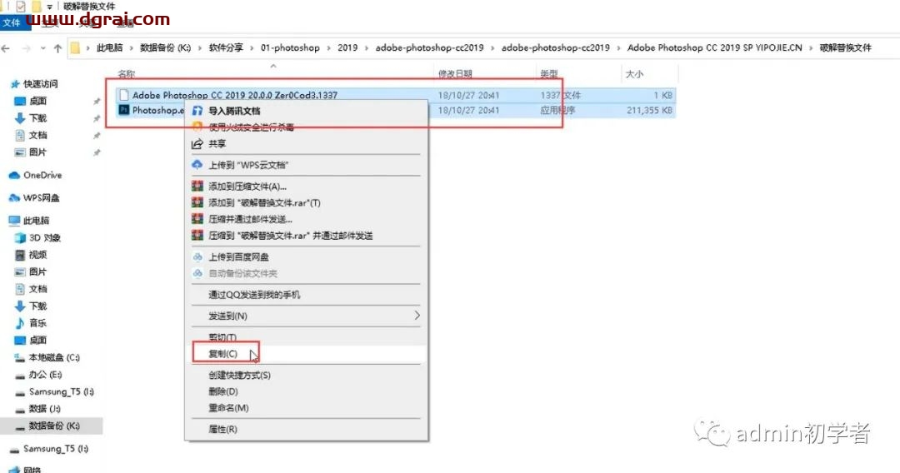The image size is (900, 473).
Task: Click the 3D 对象 cube icon
Action: [x=19, y=237]
